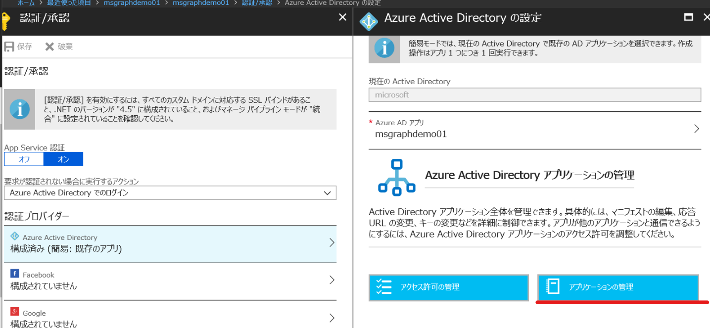Click the アクセス許可の管理 button
This screenshot has width=710, height=328.
click(448, 287)
